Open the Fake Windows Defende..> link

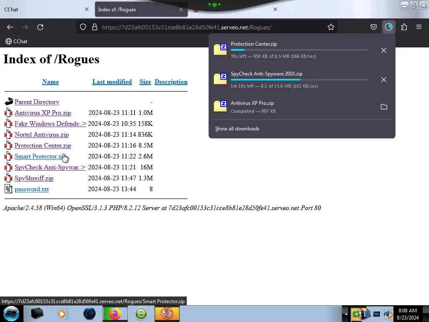pyautogui.click(x=50, y=124)
